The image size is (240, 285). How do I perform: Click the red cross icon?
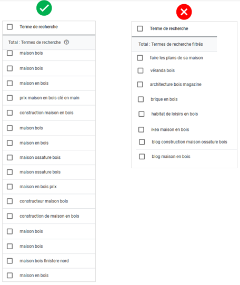point(184,12)
